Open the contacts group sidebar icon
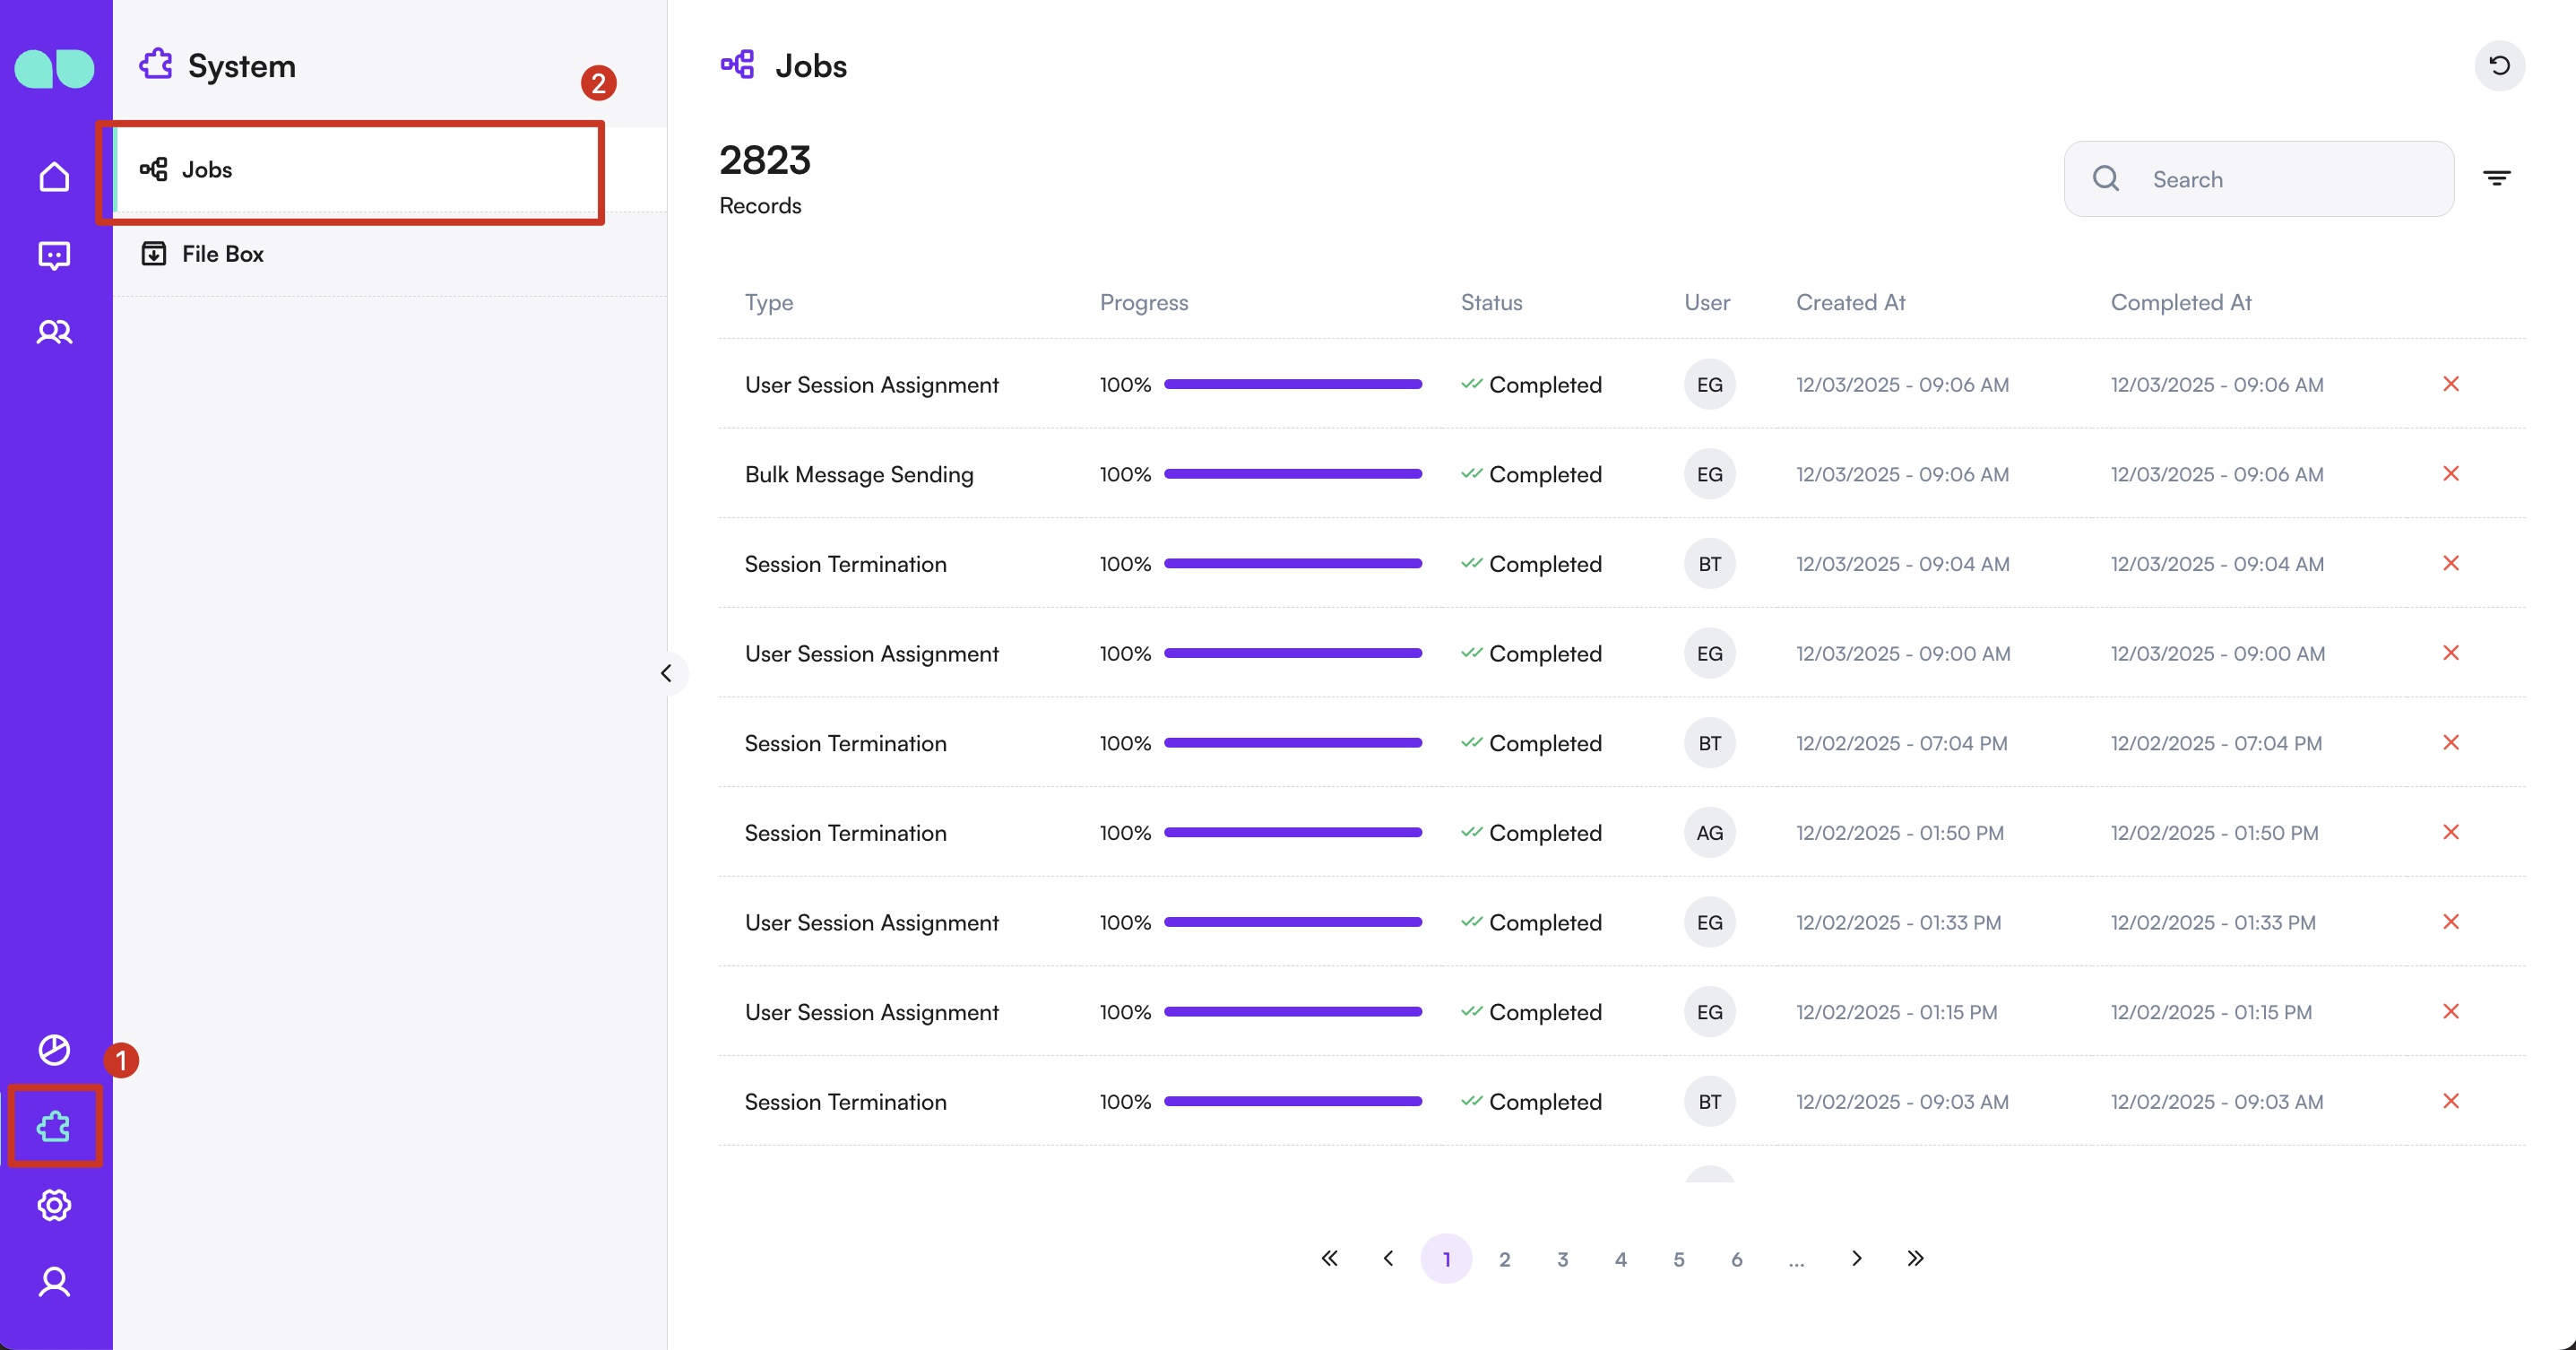This screenshot has width=2576, height=1350. [54, 332]
